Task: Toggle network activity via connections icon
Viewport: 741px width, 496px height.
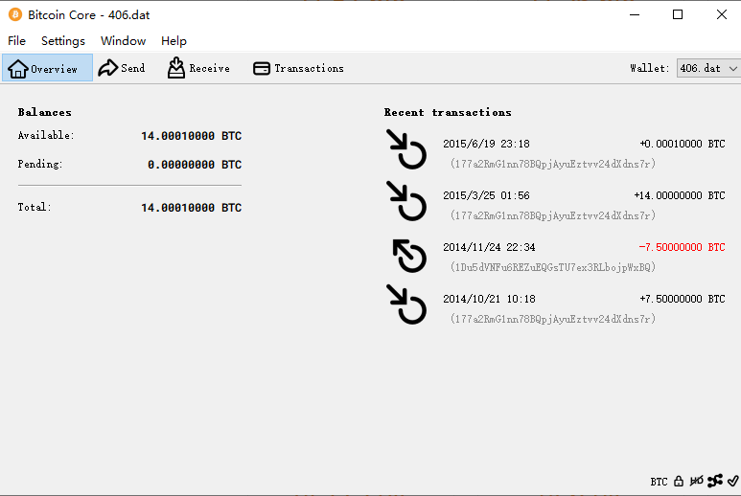Action: (714, 482)
